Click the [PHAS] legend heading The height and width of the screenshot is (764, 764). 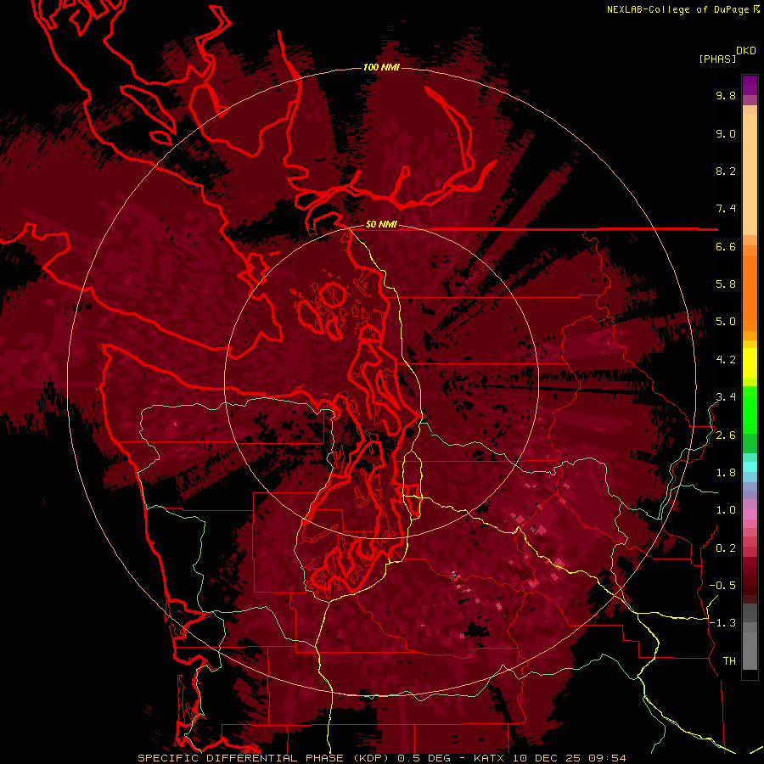point(717,59)
